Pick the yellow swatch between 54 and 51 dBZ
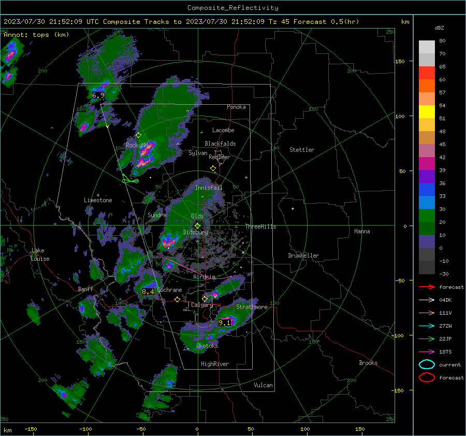 tap(427, 112)
